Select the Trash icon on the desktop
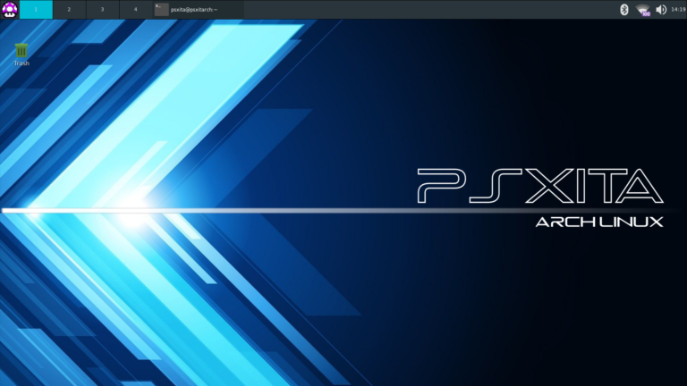The height and width of the screenshot is (386, 687). click(x=21, y=50)
